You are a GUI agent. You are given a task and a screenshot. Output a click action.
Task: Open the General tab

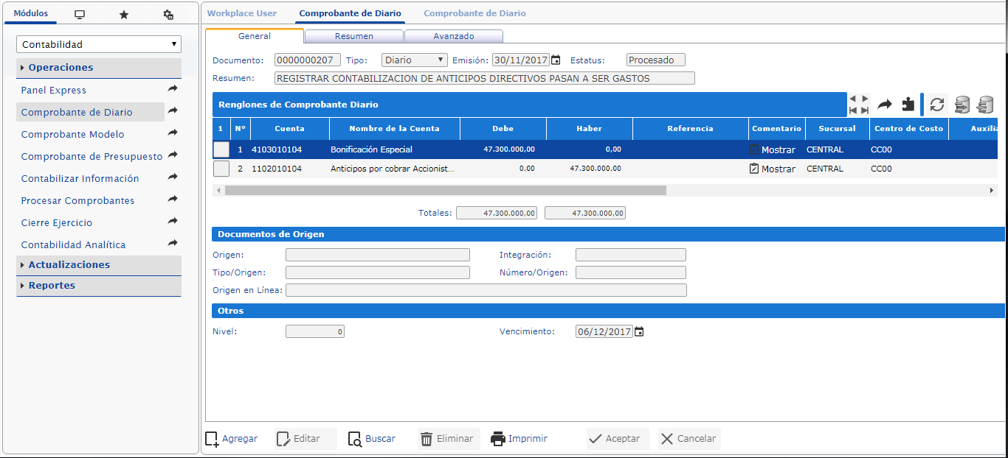point(255,36)
